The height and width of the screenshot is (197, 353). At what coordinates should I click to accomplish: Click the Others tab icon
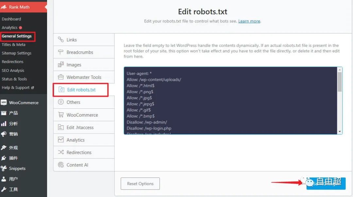(x=61, y=102)
